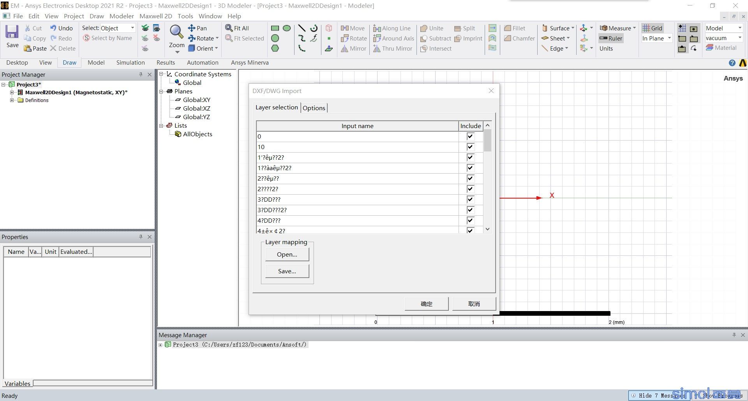Click Select by Name
The image size is (748, 401).
[x=108, y=38]
